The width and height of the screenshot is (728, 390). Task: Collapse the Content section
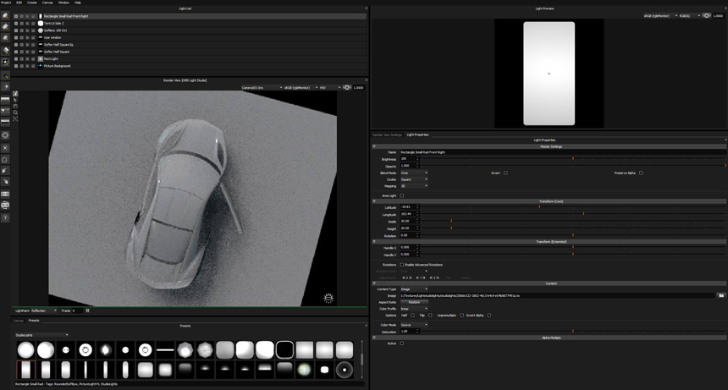click(x=374, y=283)
